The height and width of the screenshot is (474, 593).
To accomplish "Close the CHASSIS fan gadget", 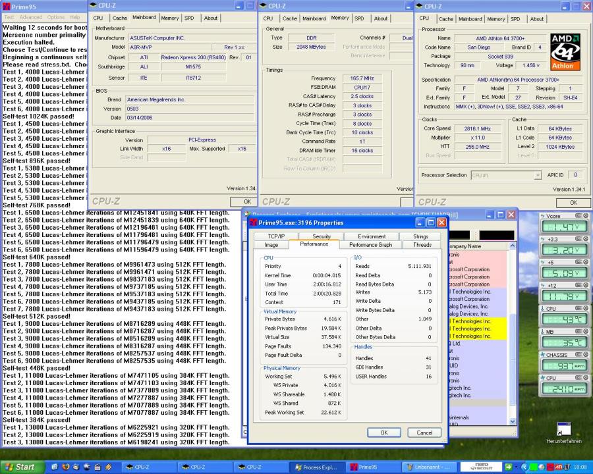I will point(586,355).
